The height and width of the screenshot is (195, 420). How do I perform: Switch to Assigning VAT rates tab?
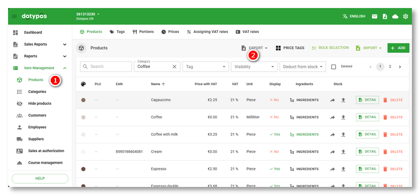[207, 32]
